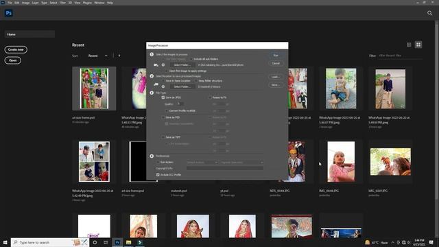Select the source folder radio button

pyautogui.click(x=163, y=65)
